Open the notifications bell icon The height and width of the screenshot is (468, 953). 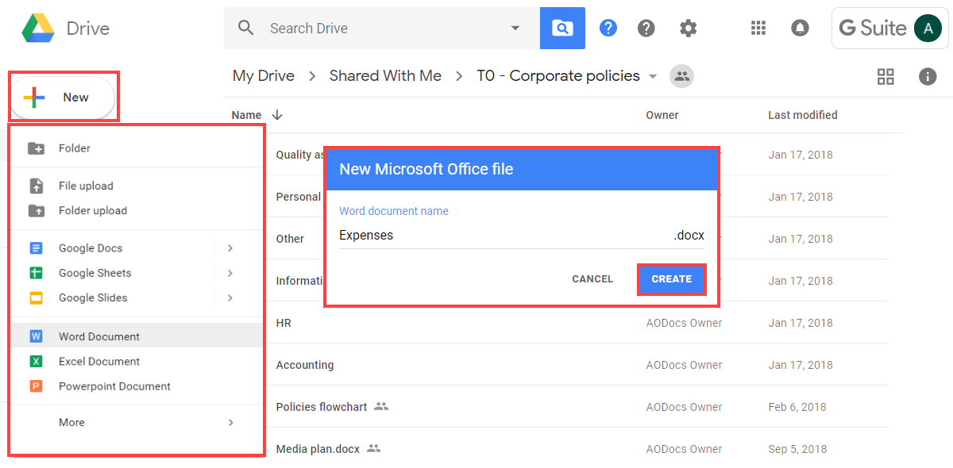[x=800, y=29]
